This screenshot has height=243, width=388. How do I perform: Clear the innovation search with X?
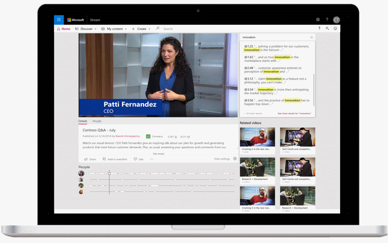[x=311, y=37]
